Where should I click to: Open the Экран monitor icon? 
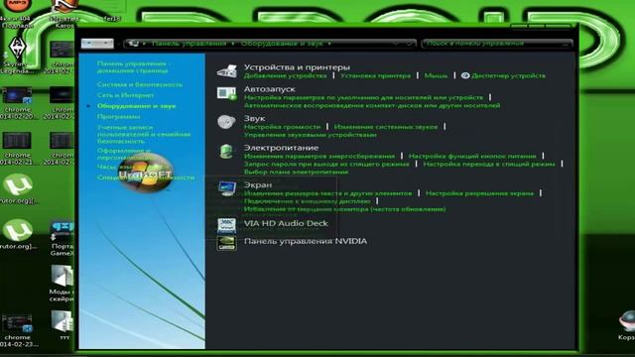227,188
